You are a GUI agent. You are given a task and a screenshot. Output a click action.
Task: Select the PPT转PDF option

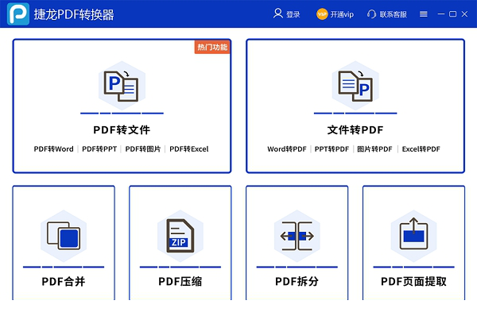[x=332, y=149]
